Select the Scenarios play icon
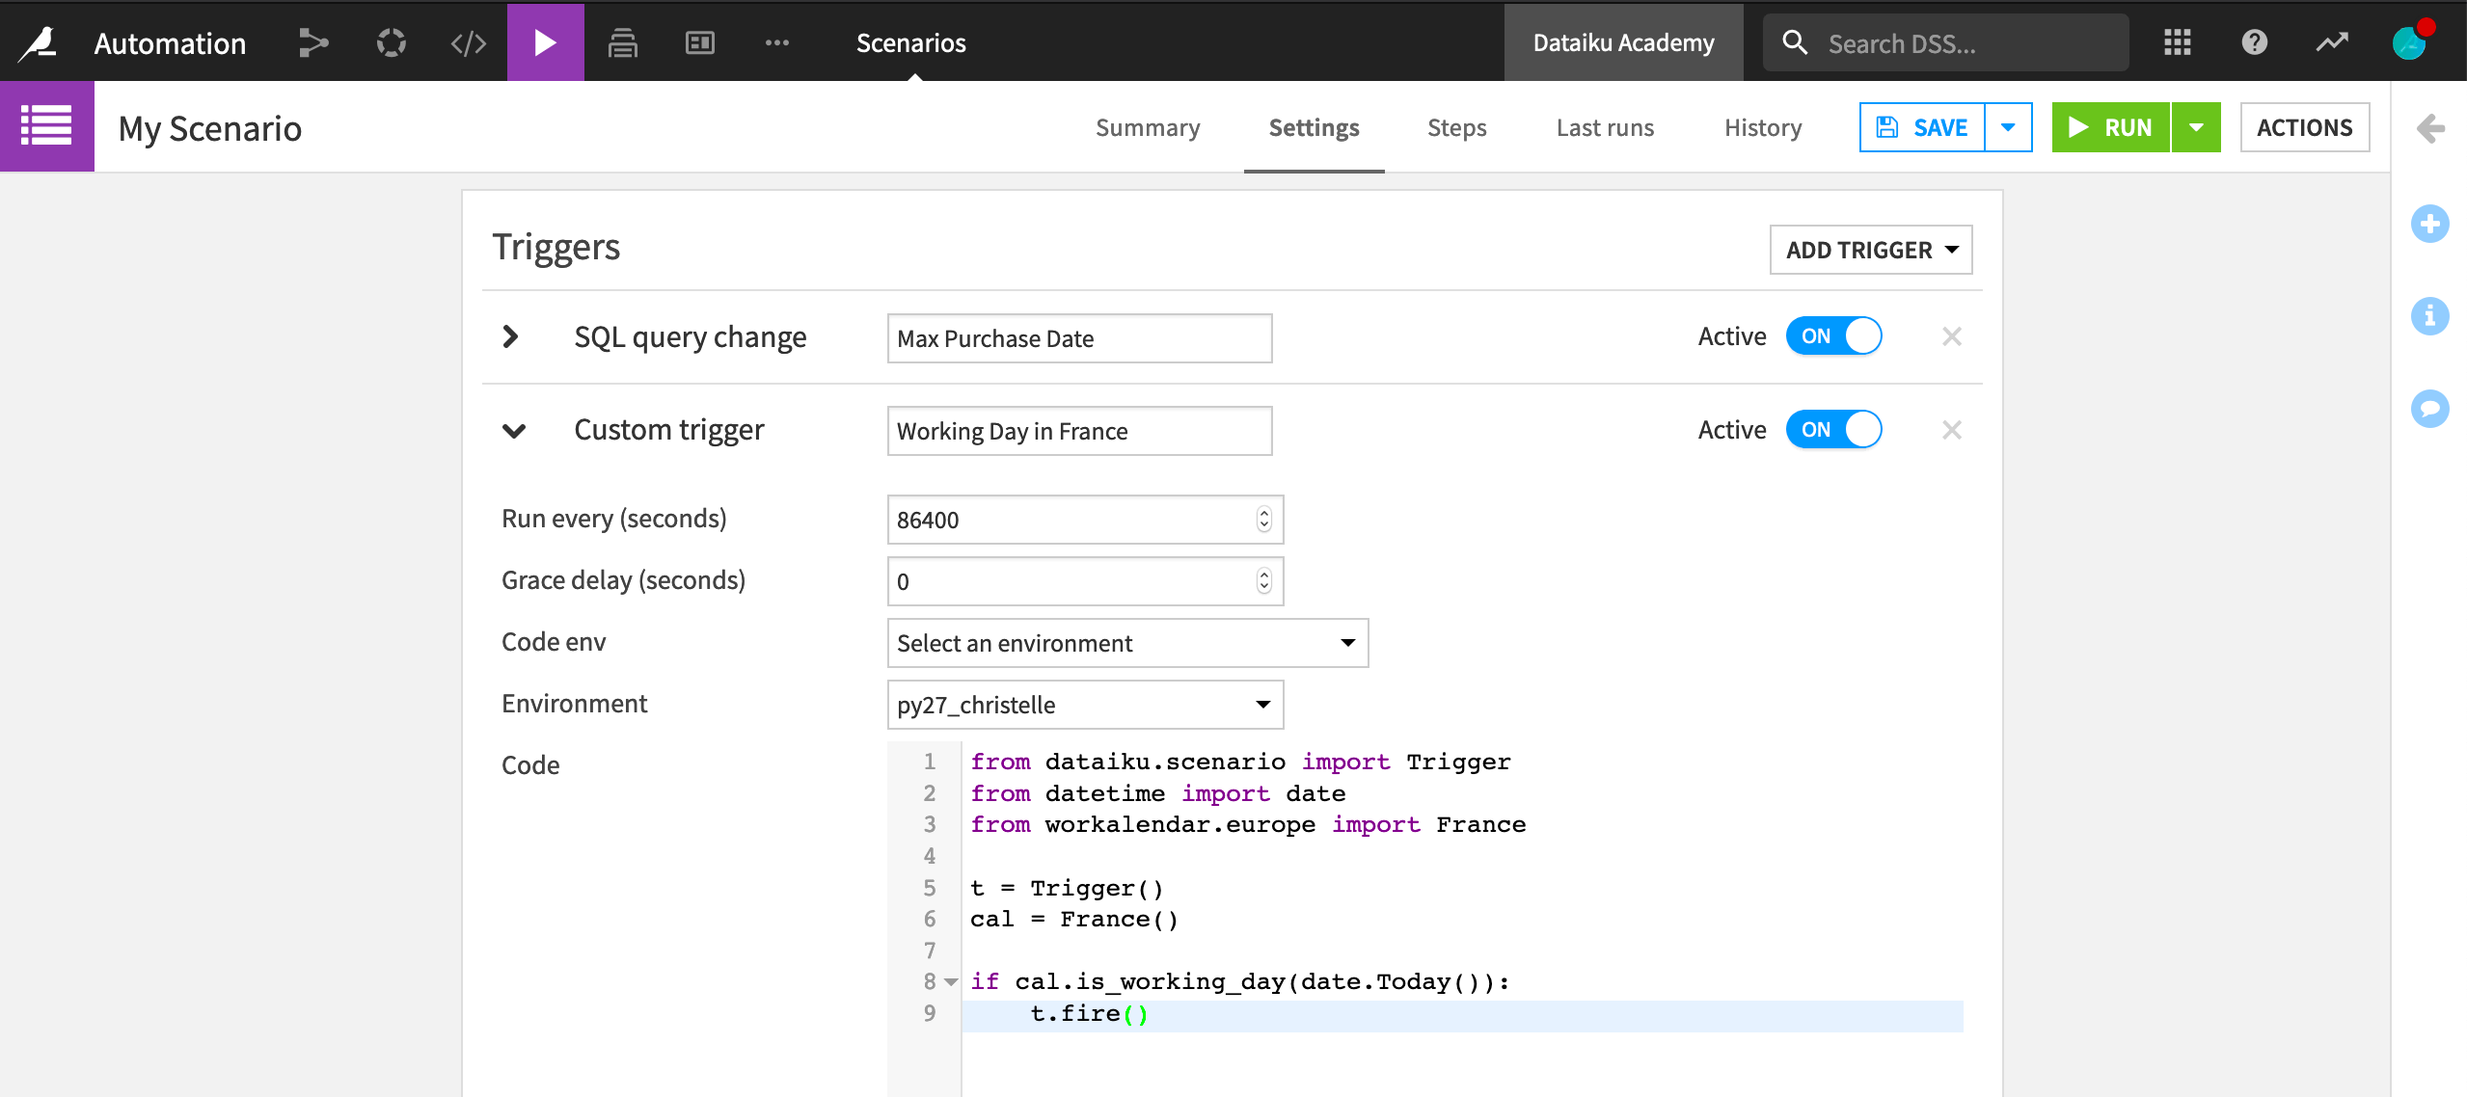Image resolution: width=2467 pixels, height=1097 pixels. click(x=546, y=42)
